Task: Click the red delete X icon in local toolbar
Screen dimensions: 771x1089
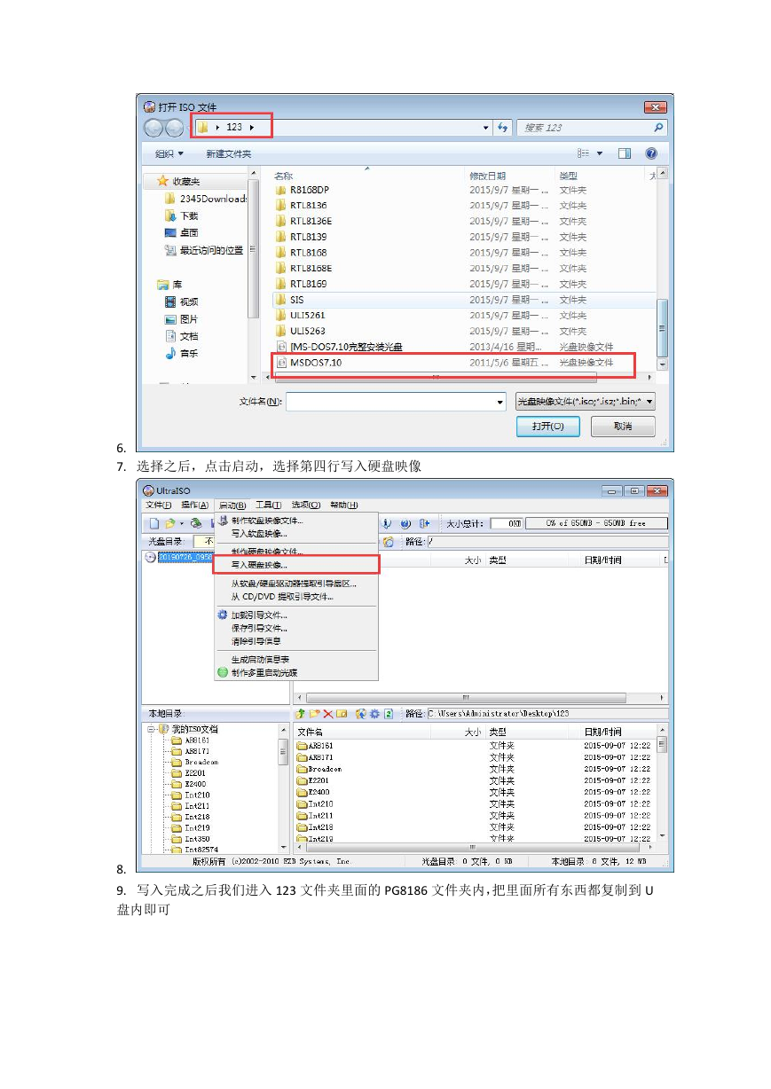Action: point(328,714)
